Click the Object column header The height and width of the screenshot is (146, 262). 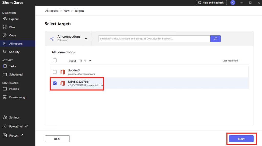tap(72, 61)
